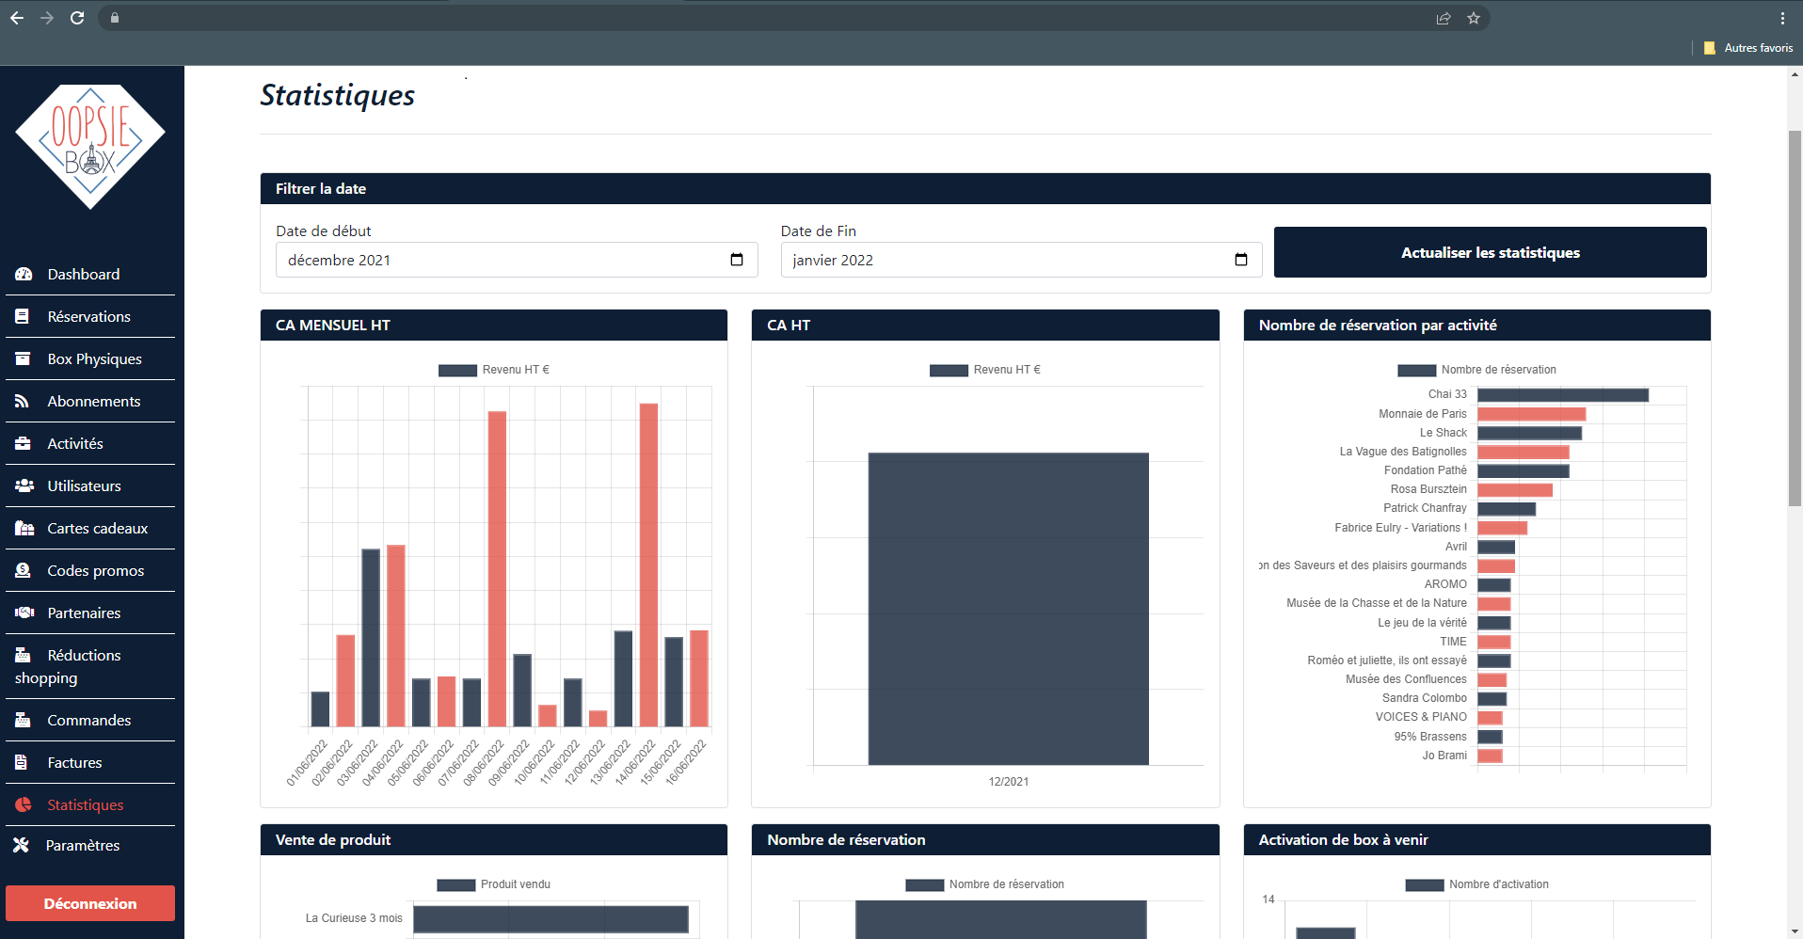Click the Déconnexion button
Viewport: 1803px width, 939px height.
coord(90,903)
